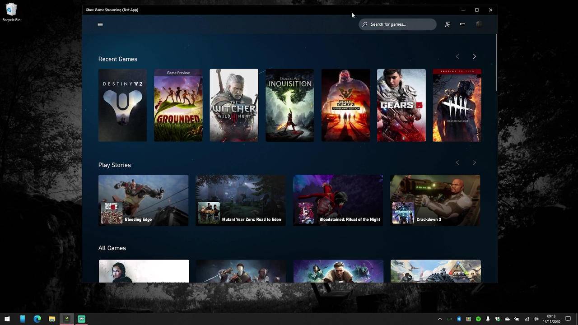Image resolution: width=578 pixels, height=325 pixels.
Task: Launch Microsoft Edge from taskbar
Action: [x=37, y=319]
